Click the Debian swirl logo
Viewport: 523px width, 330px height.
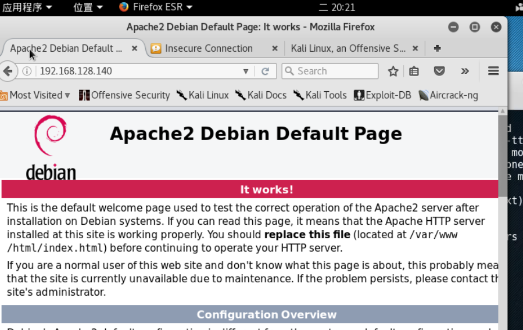click(51, 135)
